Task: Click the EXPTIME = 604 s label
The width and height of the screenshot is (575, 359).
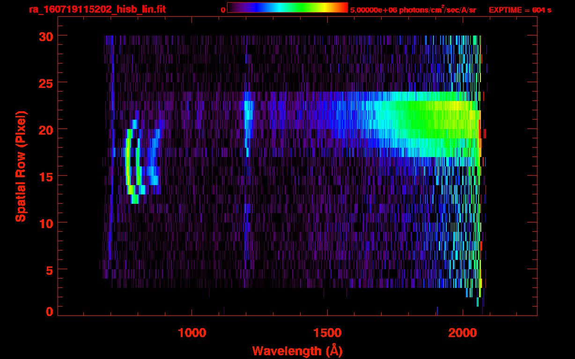Action: click(x=520, y=10)
